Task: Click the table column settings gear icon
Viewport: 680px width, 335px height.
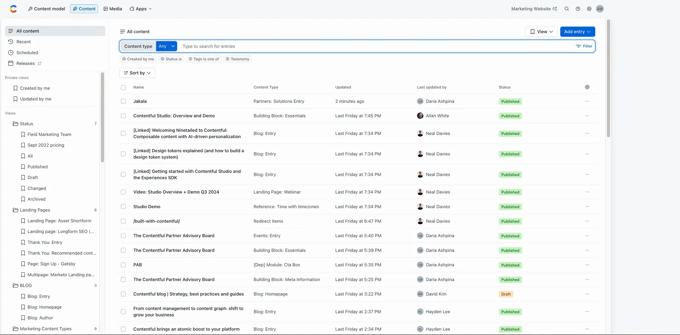Action: (587, 87)
